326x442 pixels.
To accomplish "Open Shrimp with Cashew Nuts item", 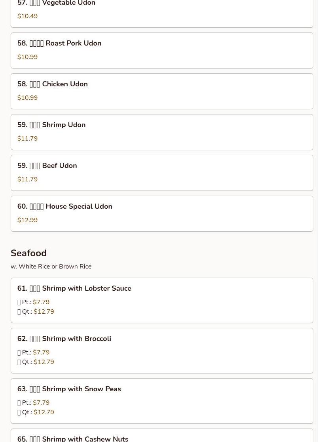I will (162, 436).
